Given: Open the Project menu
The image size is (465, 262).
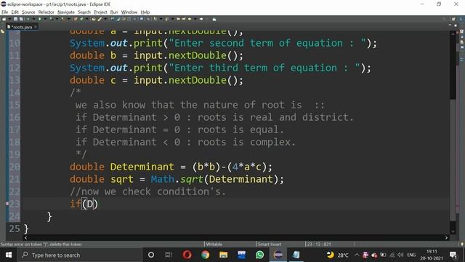Looking at the screenshot, I should click(x=100, y=12).
